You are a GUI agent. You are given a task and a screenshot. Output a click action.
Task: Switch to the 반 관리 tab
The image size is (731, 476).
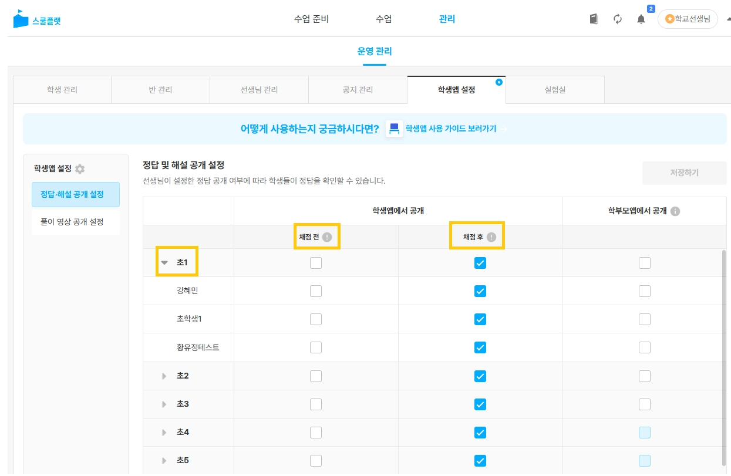[x=160, y=90]
